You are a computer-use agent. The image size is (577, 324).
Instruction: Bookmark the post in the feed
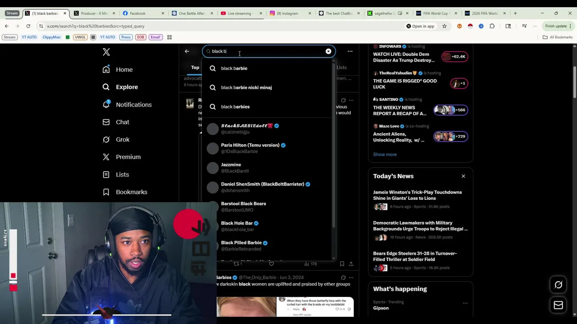click(342, 264)
